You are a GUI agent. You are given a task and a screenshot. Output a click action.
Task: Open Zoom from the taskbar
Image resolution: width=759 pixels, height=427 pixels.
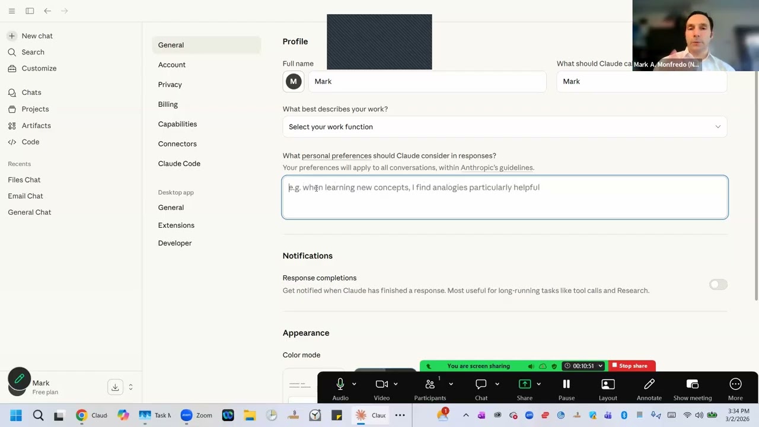186,415
